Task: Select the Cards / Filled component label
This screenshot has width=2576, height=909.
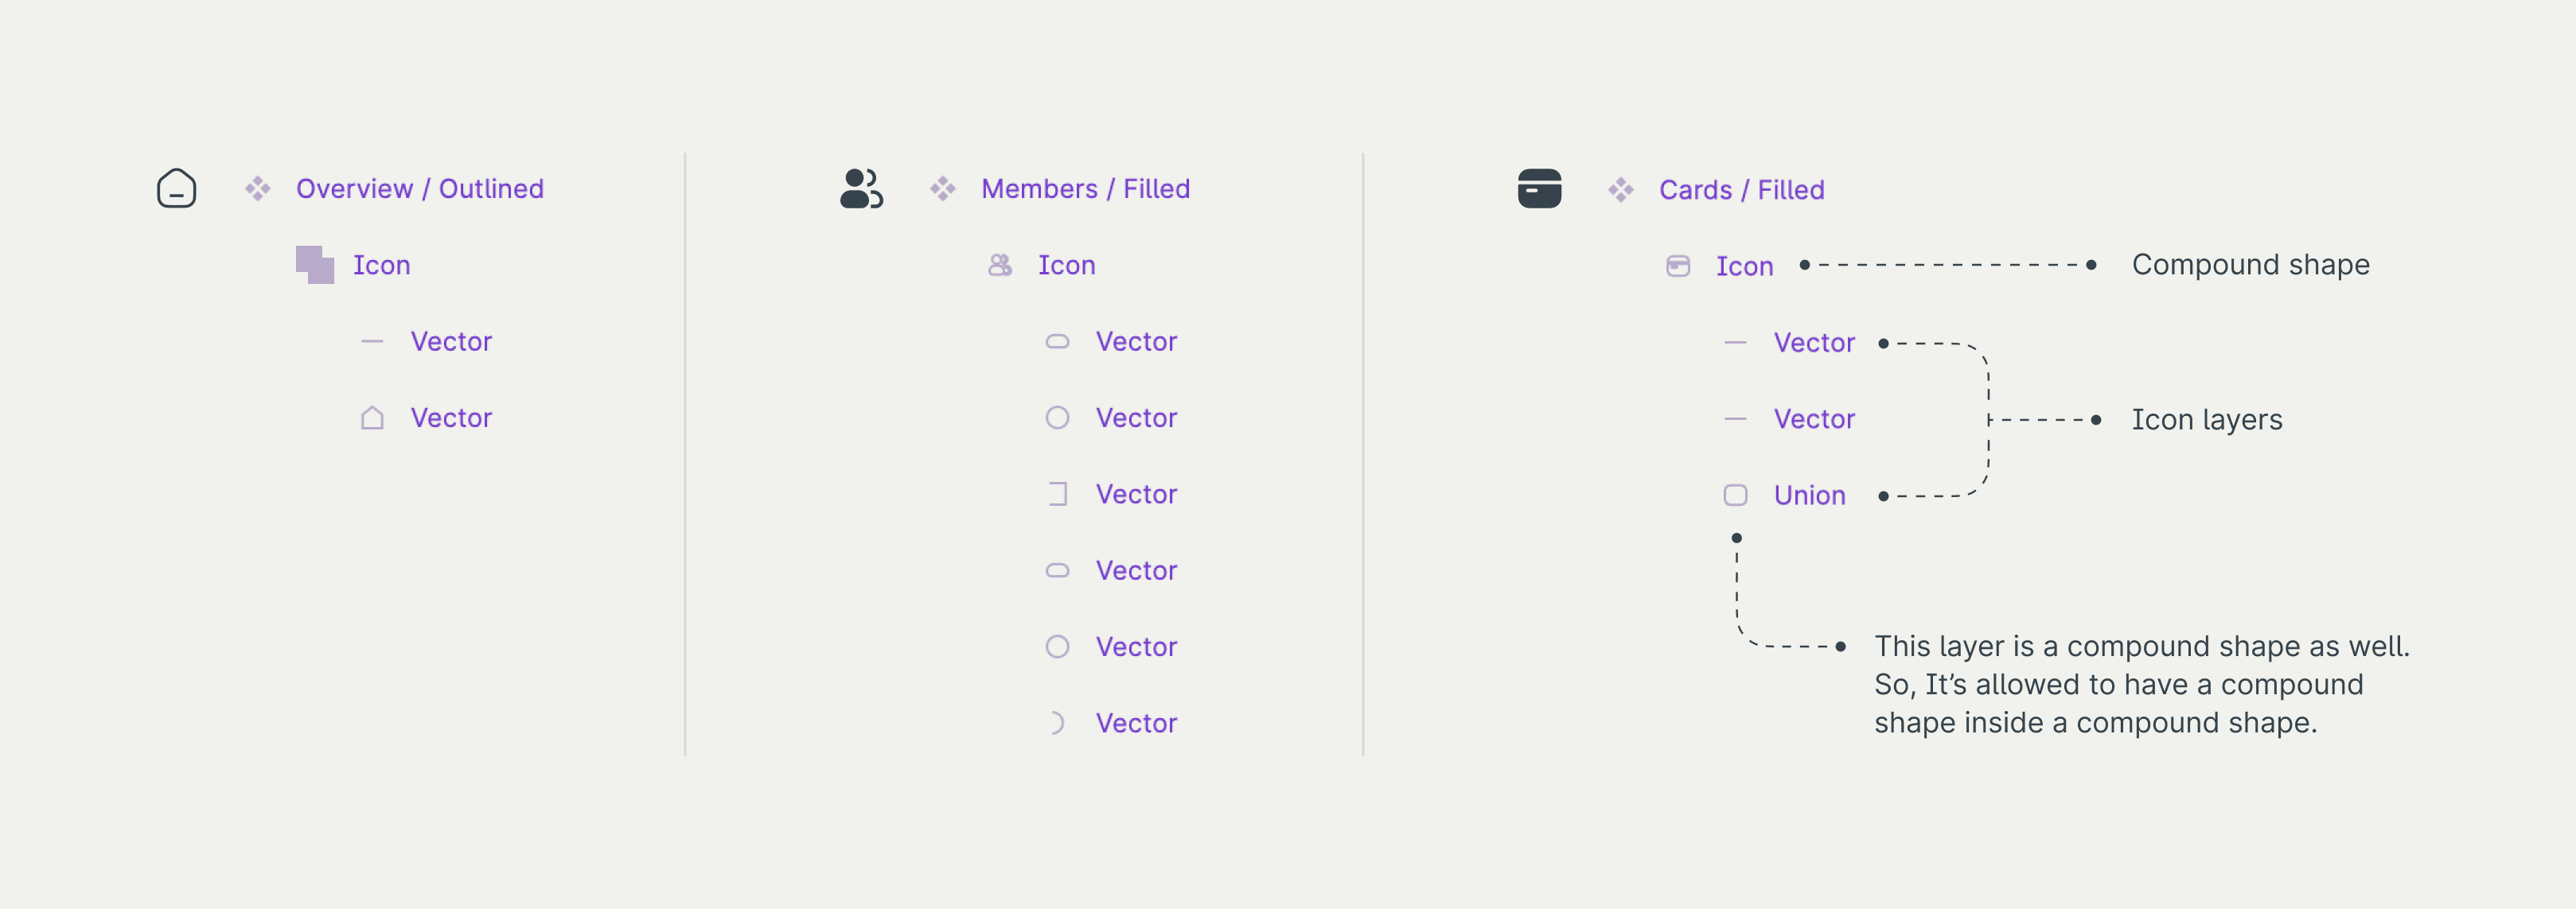Action: click(1741, 190)
